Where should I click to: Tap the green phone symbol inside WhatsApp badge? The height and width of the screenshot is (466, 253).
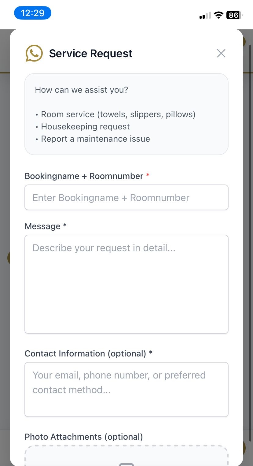pyautogui.click(x=34, y=53)
